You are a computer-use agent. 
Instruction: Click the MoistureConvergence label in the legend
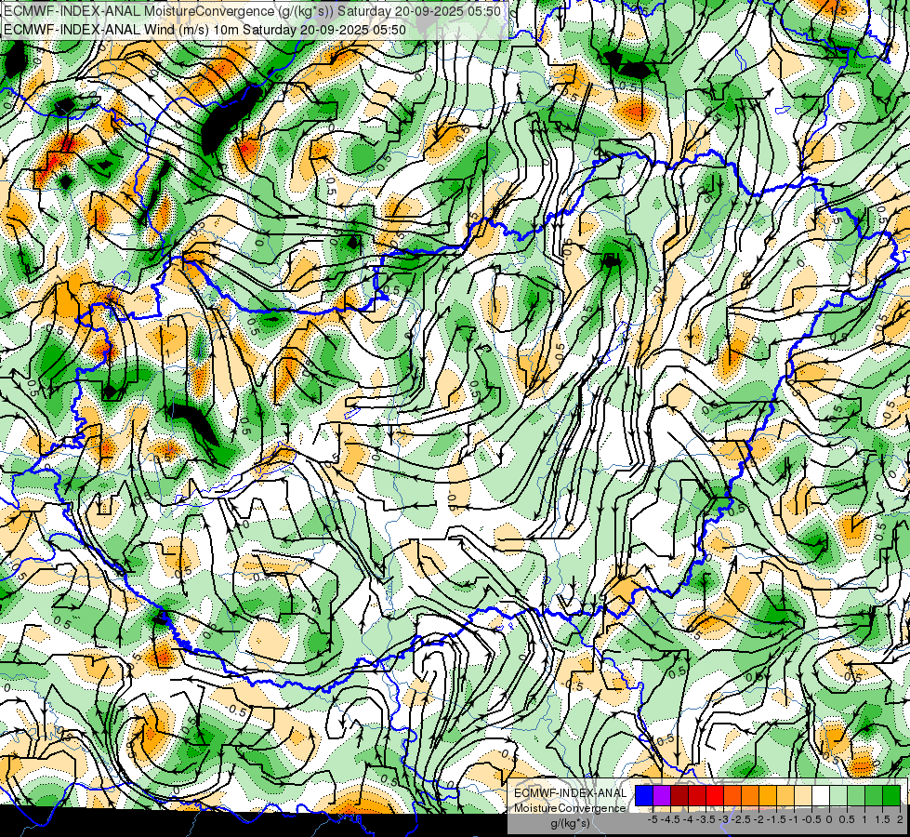tap(571, 808)
